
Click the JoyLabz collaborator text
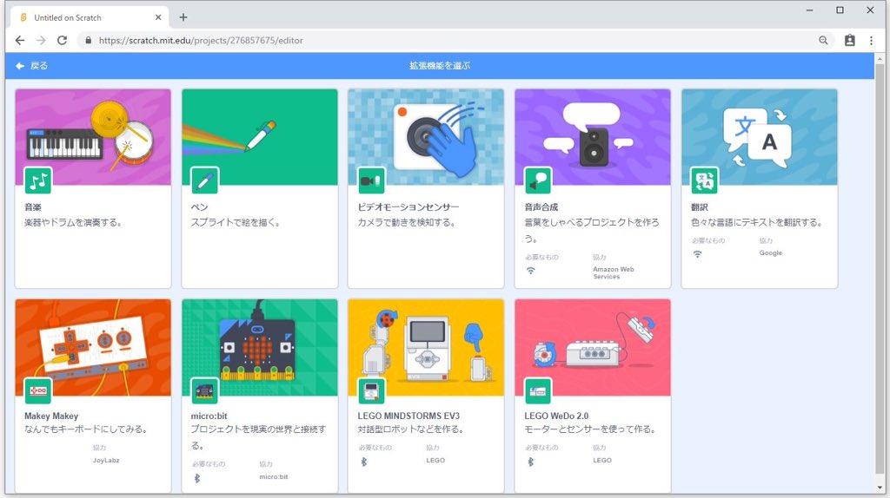click(x=106, y=460)
